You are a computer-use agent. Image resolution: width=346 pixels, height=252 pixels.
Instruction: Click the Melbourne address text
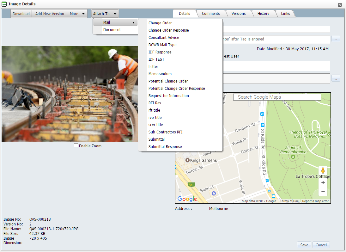pos(218,208)
